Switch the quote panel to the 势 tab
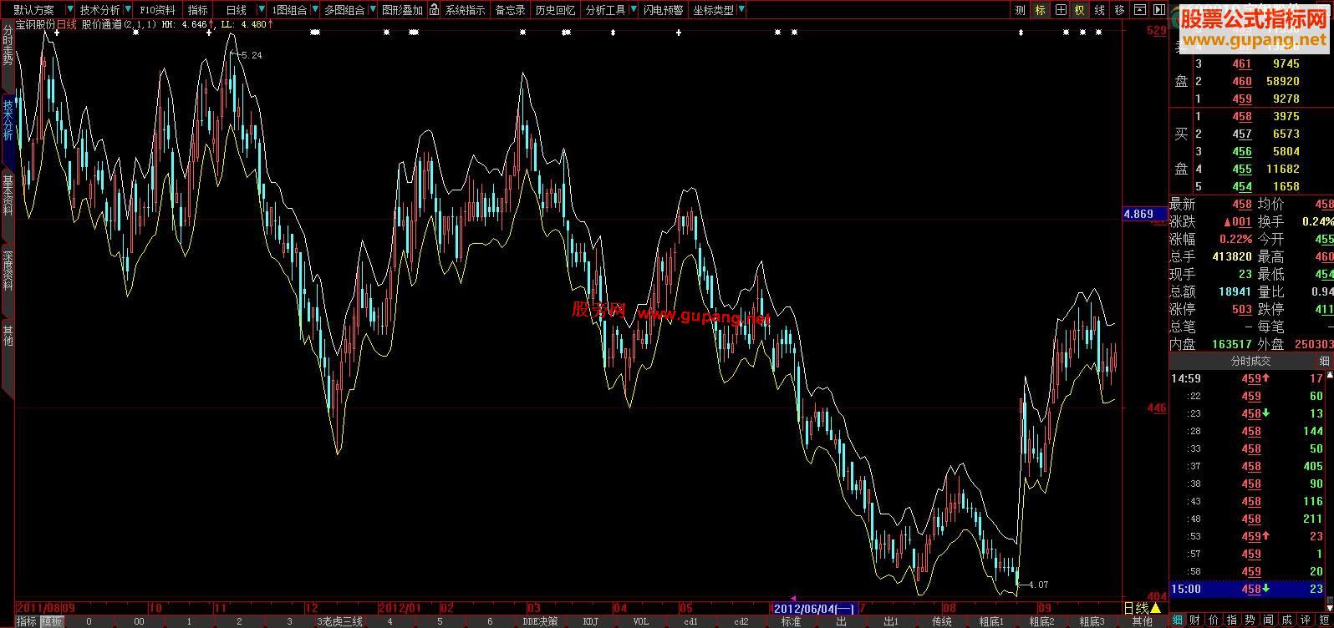Viewport: 1334px width, 628px height. [x=1250, y=620]
